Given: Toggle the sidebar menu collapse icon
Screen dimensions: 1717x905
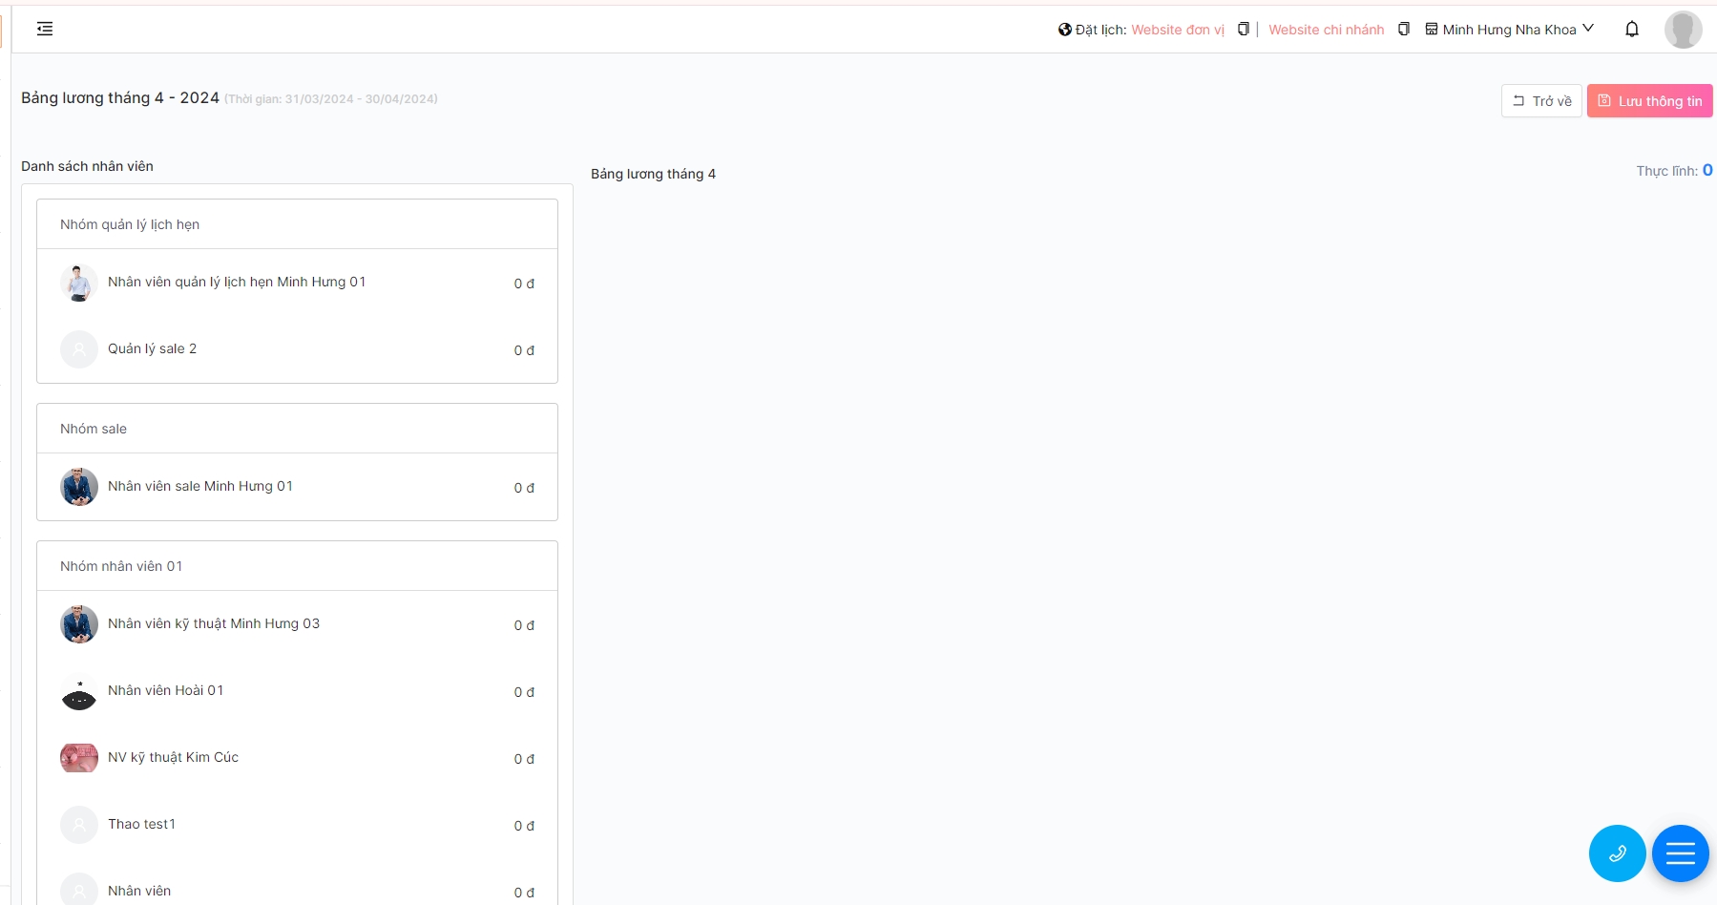Looking at the screenshot, I should click(x=45, y=29).
